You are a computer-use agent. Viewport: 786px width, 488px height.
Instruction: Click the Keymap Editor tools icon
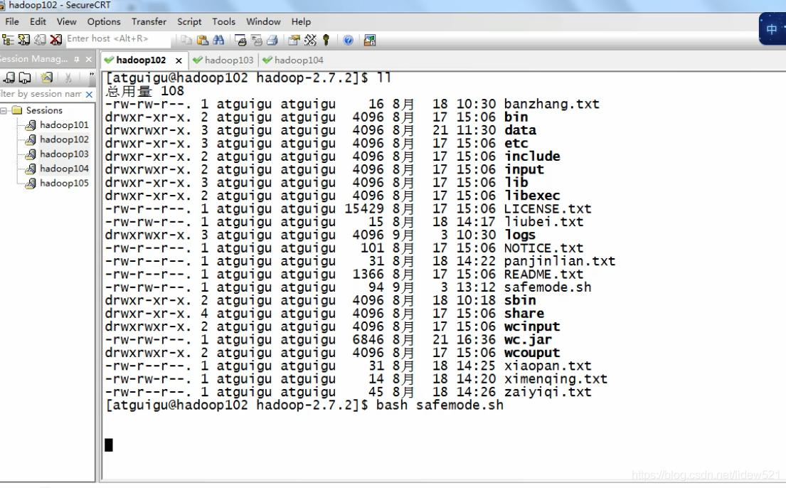click(310, 40)
